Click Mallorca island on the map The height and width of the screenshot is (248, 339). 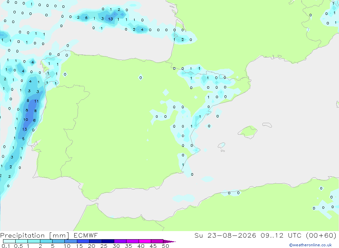[x=248, y=132]
